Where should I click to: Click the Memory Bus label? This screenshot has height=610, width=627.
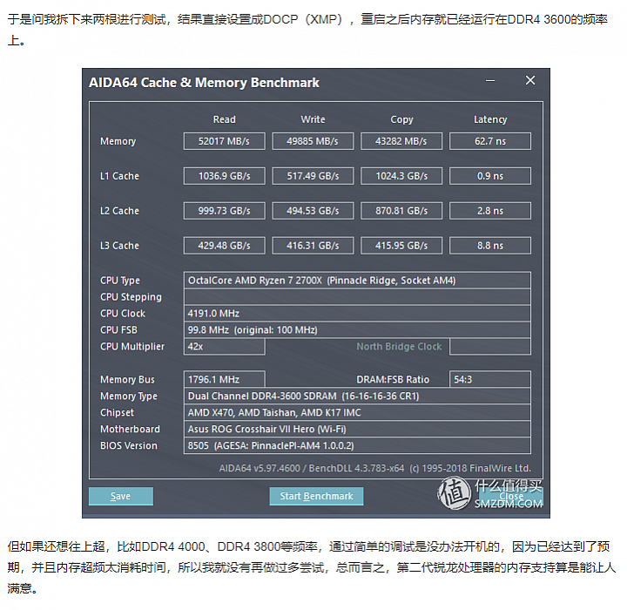tap(127, 379)
